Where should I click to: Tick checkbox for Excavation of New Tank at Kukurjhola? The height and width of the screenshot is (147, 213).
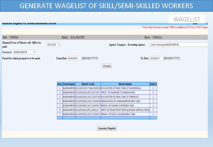153,88
